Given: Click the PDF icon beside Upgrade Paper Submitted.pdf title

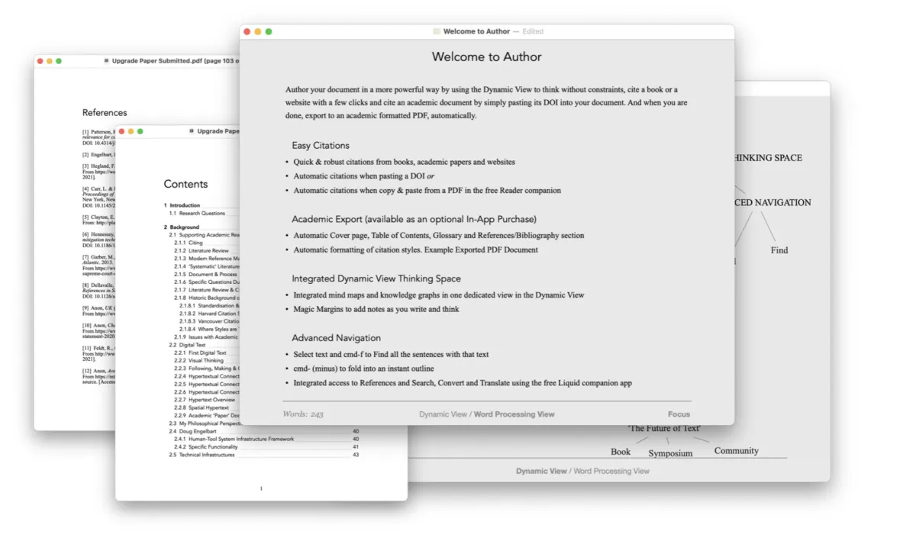Looking at the screenshot, I should (x=106, y=60).
